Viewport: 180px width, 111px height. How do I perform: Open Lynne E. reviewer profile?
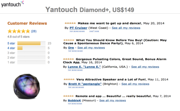pos(84,67)
